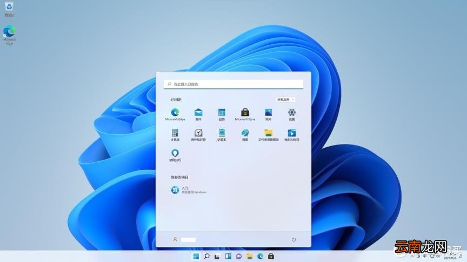Open Alarms & Clock (闹钟和时钟)
The width and height of the screenshot is (467, 262).
coord(198,135)
